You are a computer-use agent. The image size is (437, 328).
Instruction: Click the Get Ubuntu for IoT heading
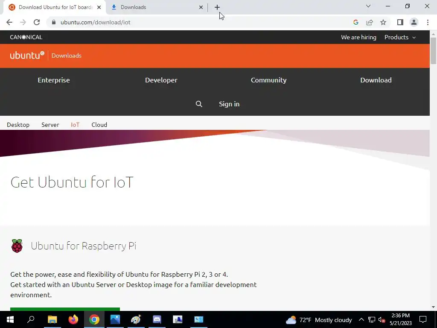[x=72, y=182]
